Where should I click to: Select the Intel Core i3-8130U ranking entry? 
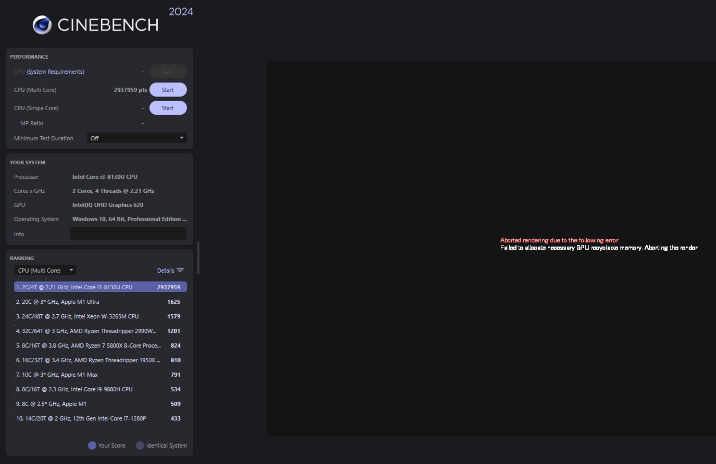tap(100, 287)
